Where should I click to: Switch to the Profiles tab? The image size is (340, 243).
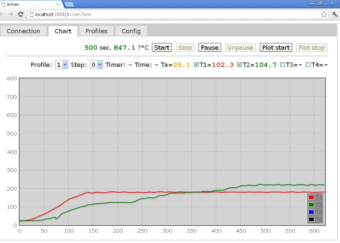point(96,31)
